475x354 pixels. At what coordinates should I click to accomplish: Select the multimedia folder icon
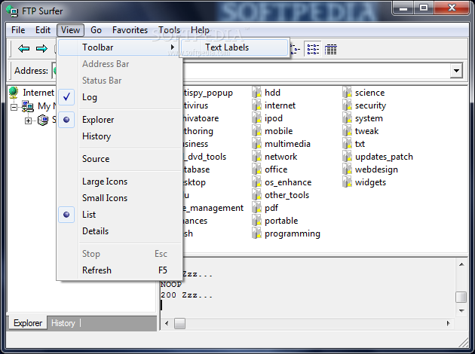point(256,144)
